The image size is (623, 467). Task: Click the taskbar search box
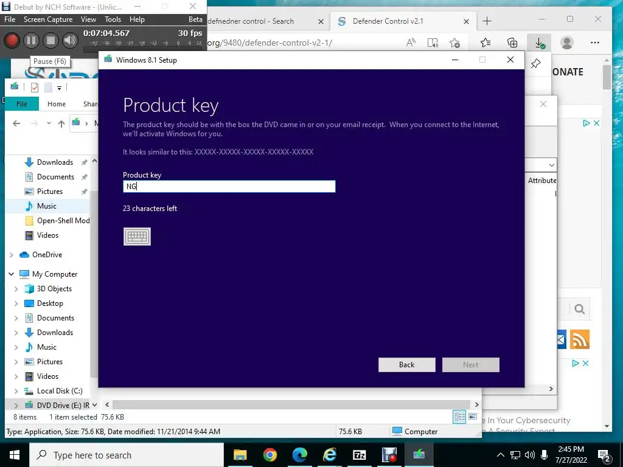coord(127,455)
